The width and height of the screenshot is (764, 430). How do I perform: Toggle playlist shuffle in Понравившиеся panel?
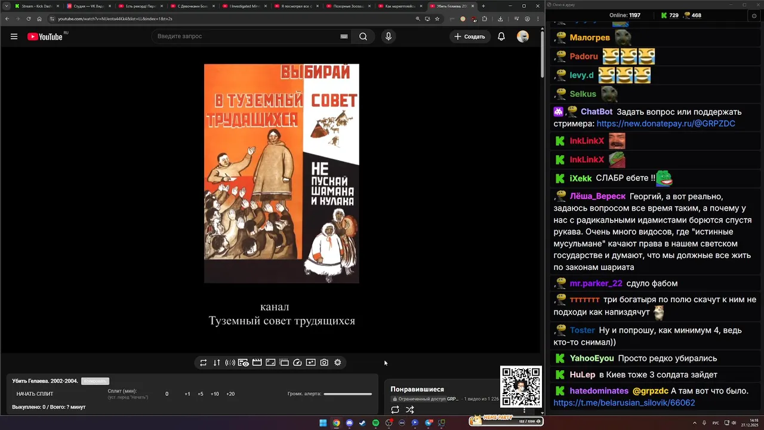[x=410, y=410]
